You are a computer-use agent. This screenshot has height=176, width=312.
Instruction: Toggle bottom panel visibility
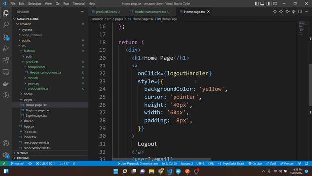pos(262,3)
